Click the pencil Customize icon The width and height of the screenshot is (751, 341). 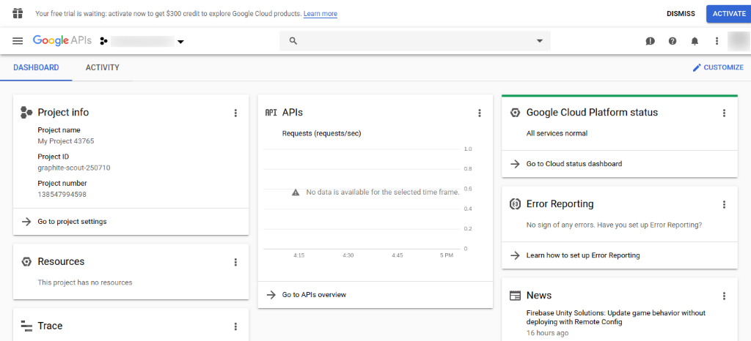697,67
